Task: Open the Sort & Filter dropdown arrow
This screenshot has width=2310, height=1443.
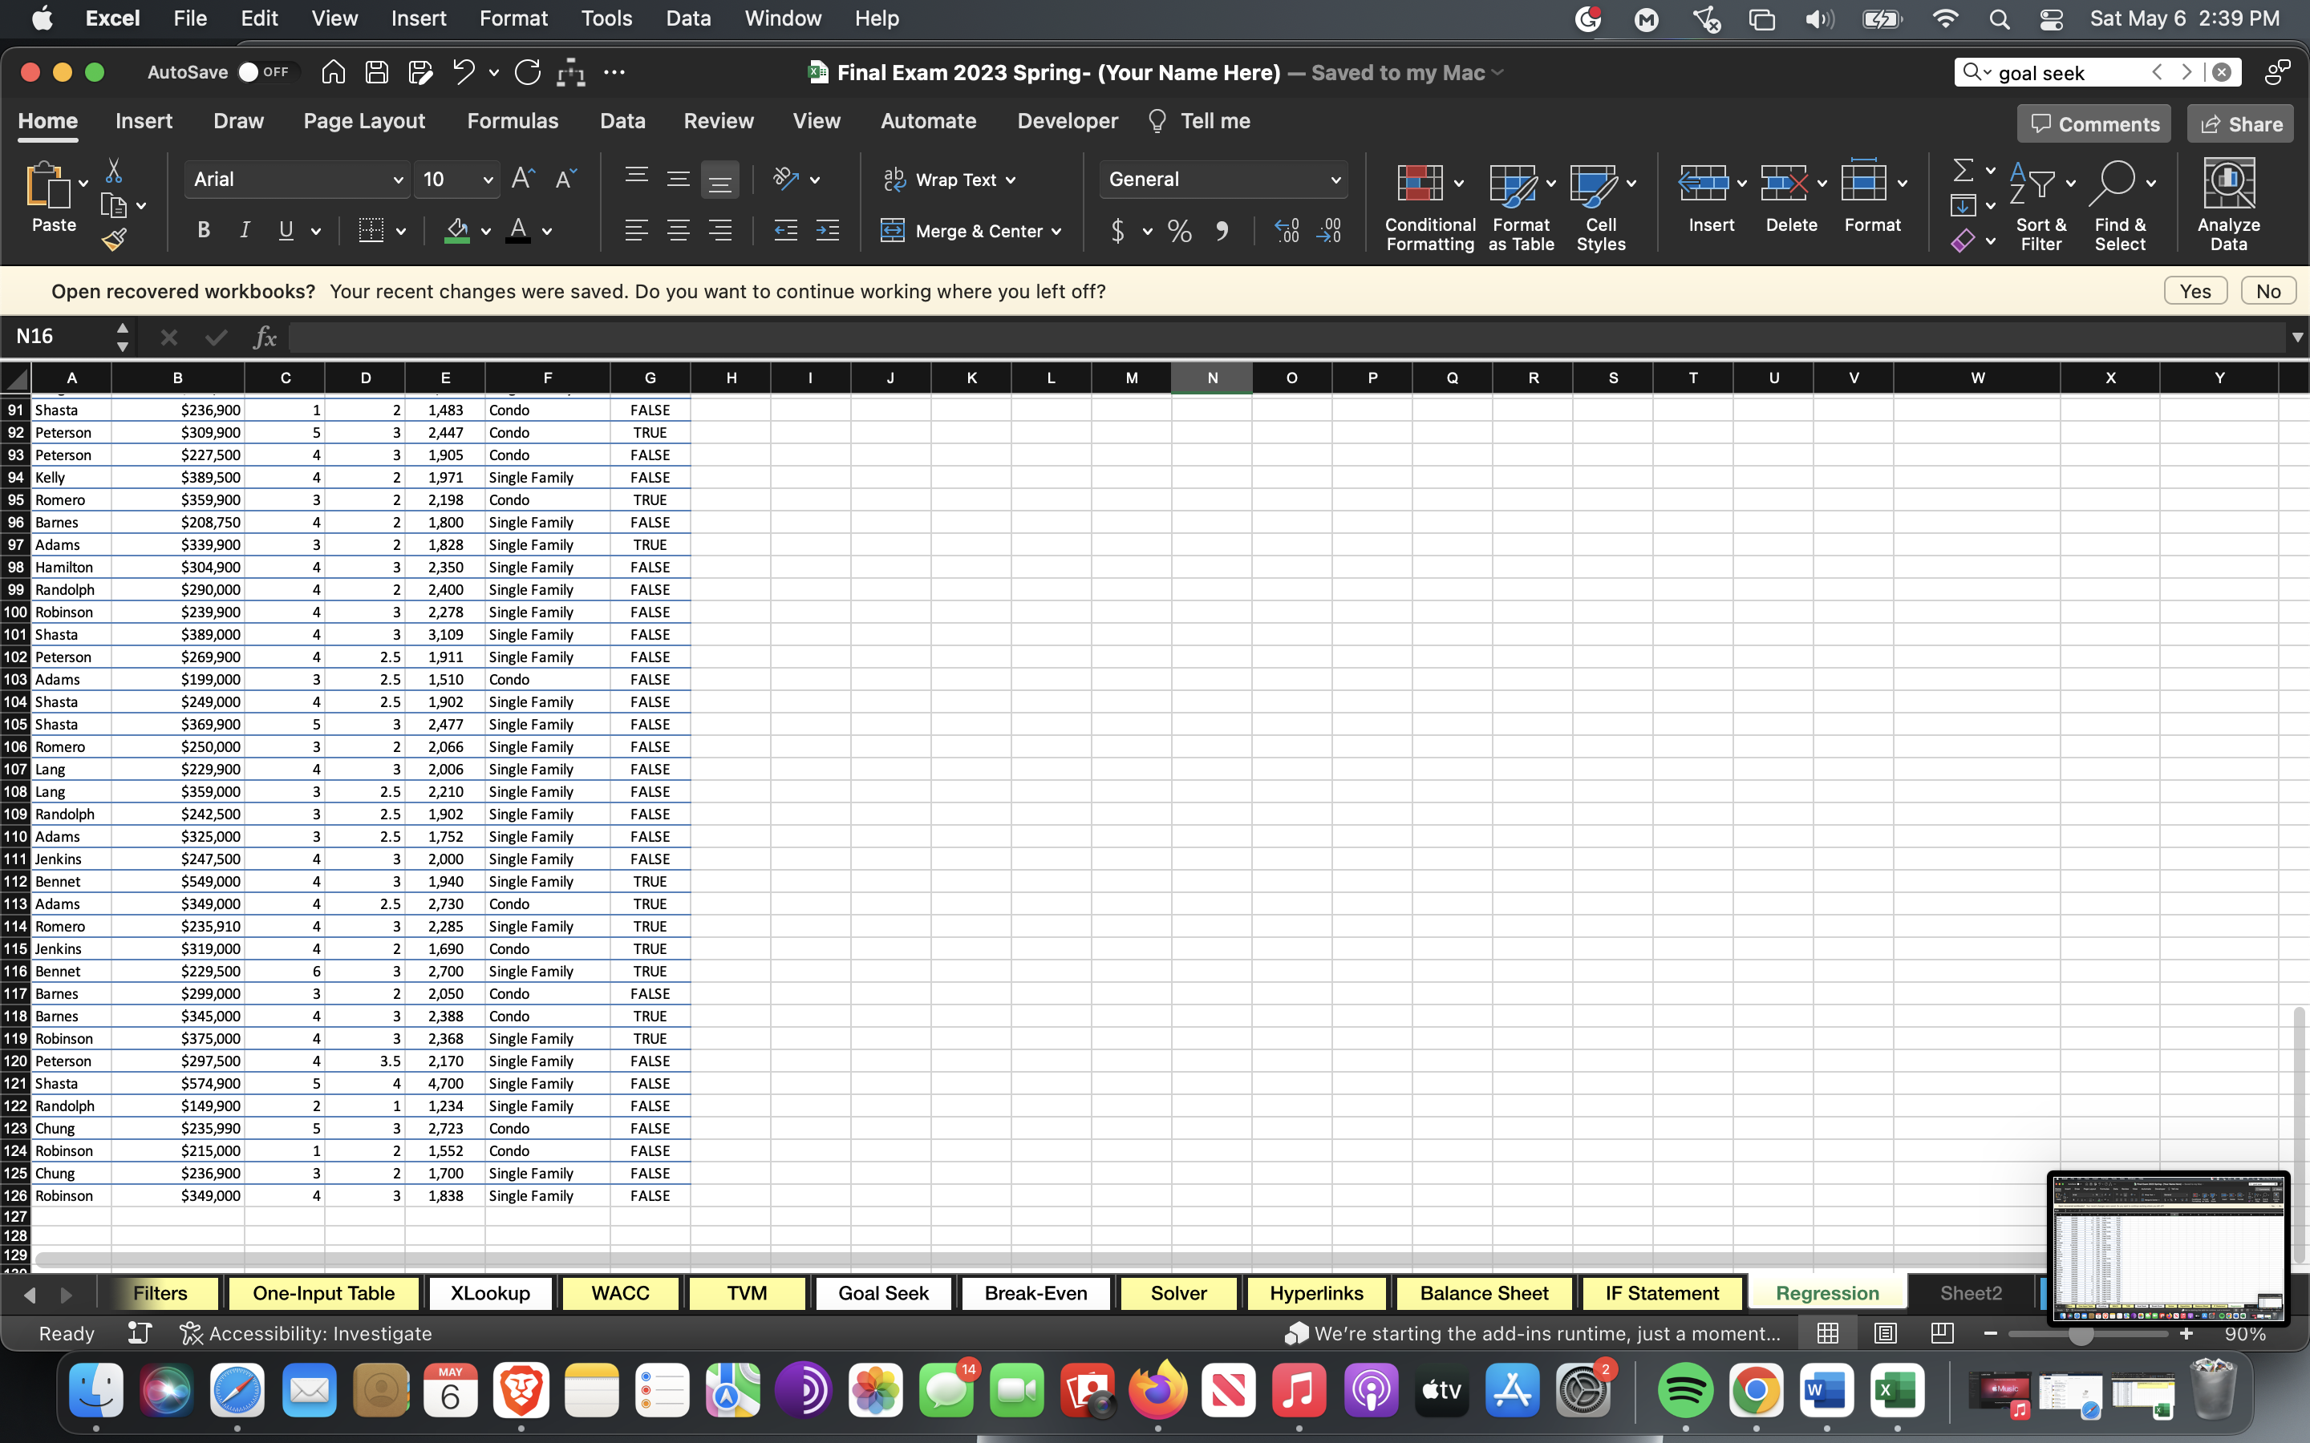Action: 2070,182
